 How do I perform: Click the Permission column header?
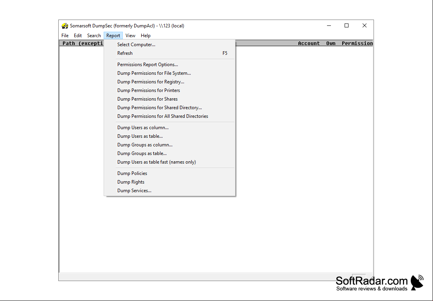pyautogui.click(x=358, y=43)
